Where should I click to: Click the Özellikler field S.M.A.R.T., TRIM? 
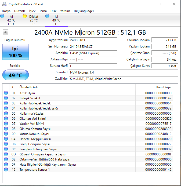point(124,79)
